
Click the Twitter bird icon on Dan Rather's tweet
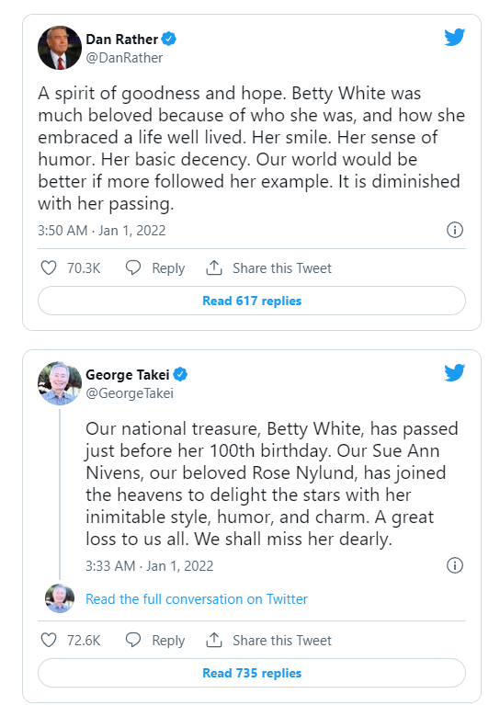tap(454, 38)
